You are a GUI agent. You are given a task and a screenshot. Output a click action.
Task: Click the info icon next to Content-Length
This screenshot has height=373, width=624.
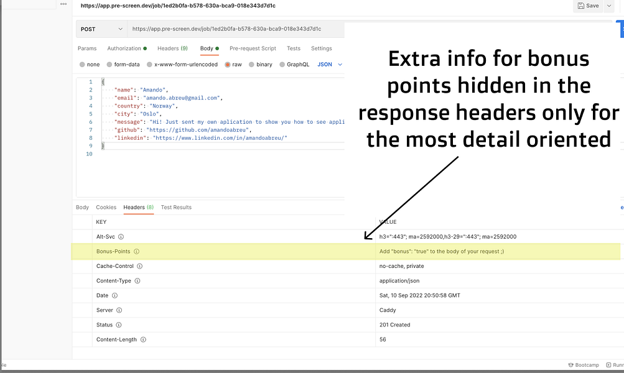[x=143, y=339]
